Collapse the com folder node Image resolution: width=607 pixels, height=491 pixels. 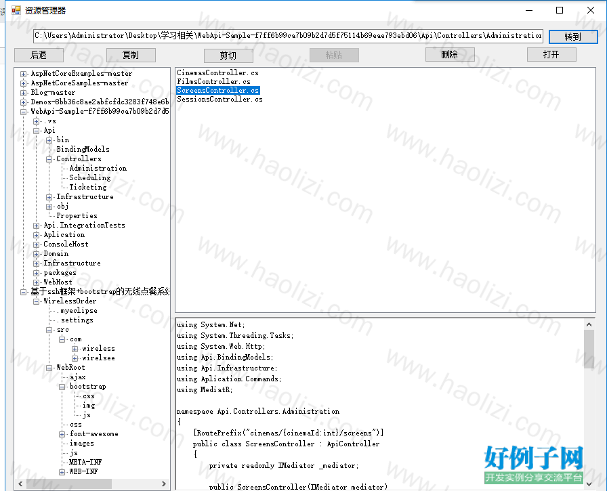[x=62, y=339]
